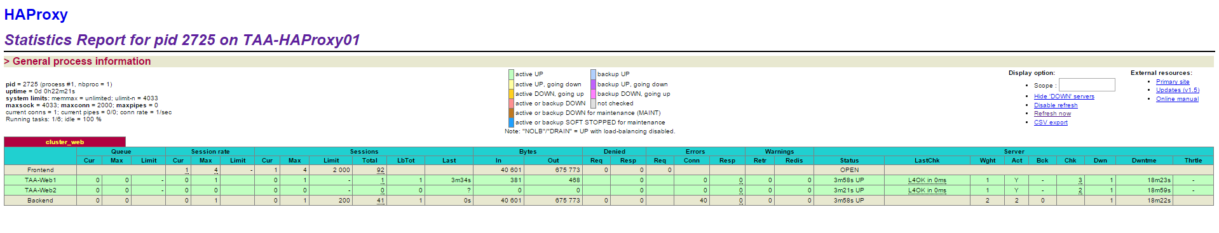Screen dimensions: 1219x233
Task: Select the TAA-Web2 server row name
Action: coord(41,190)
